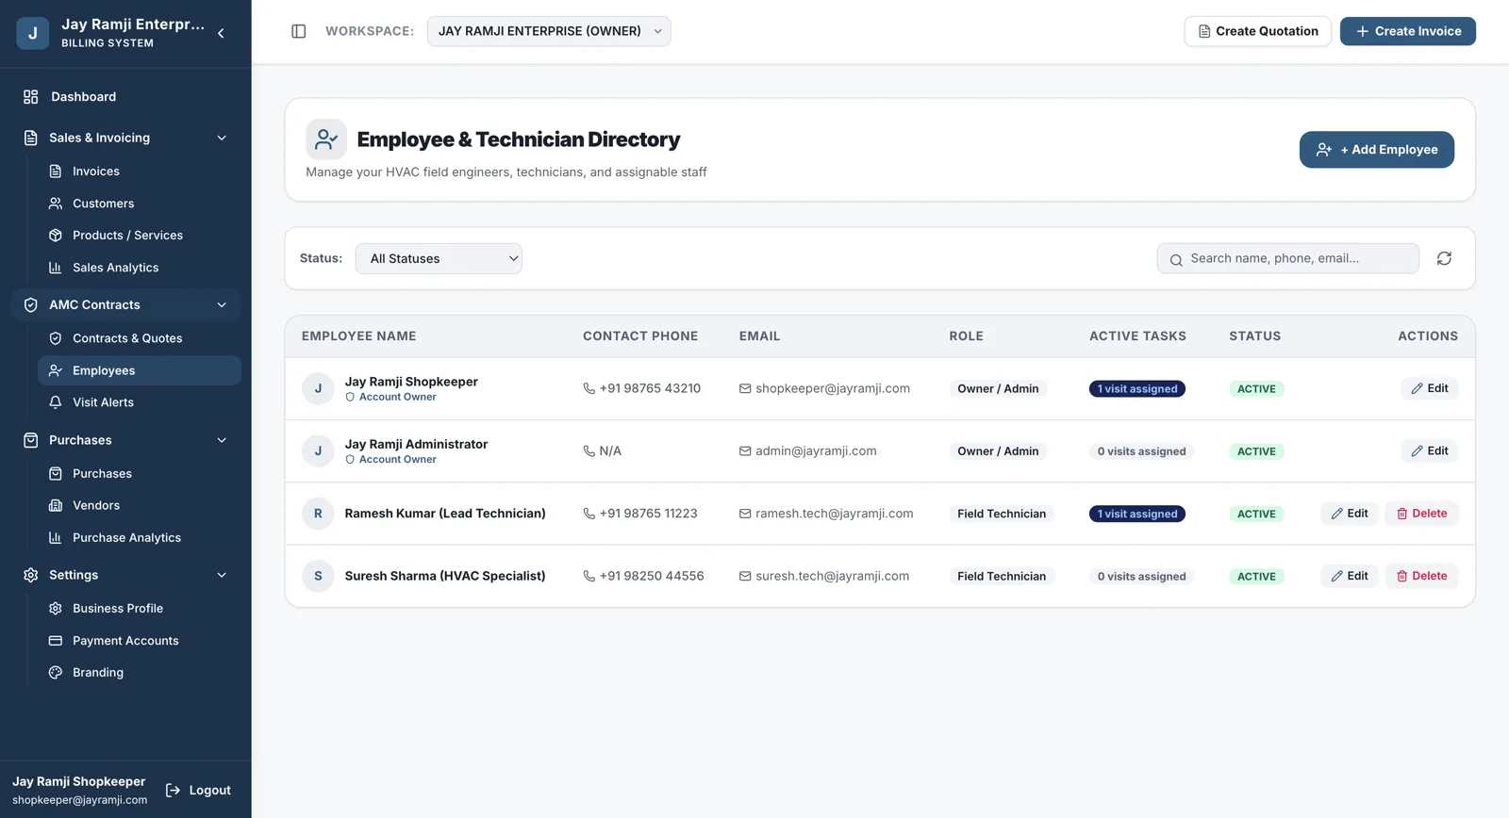Click the Suresh Sharma avatar circle
Image resolution: width=1509 pixels, height=818 pixels.
pyautogui.click(x=318, y=576)
